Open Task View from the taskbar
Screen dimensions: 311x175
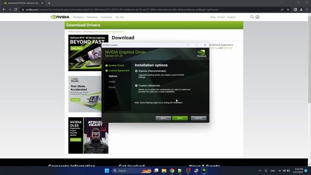156,171
